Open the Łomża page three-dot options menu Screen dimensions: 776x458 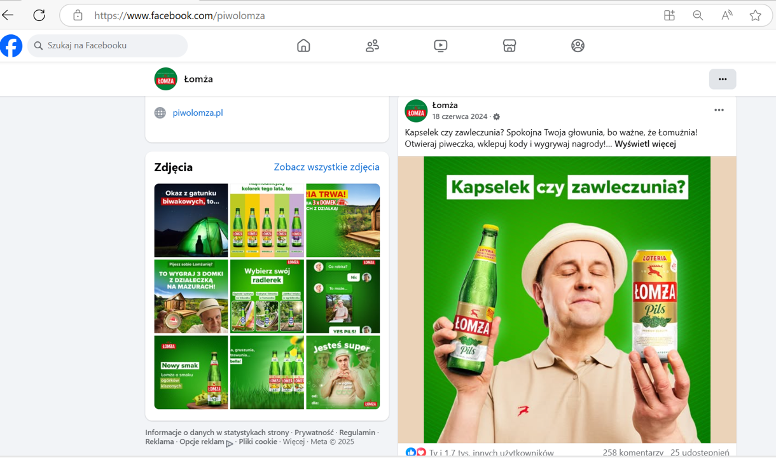point(723,79)
